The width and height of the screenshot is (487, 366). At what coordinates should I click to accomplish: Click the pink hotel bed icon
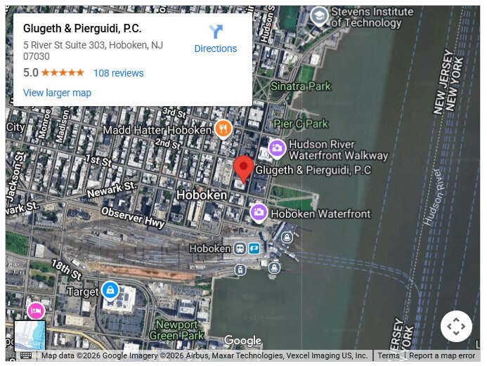click(x=36, y=311)
